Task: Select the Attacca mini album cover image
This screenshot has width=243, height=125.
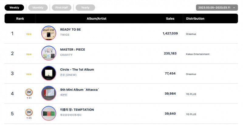Action: pos(49,93)
